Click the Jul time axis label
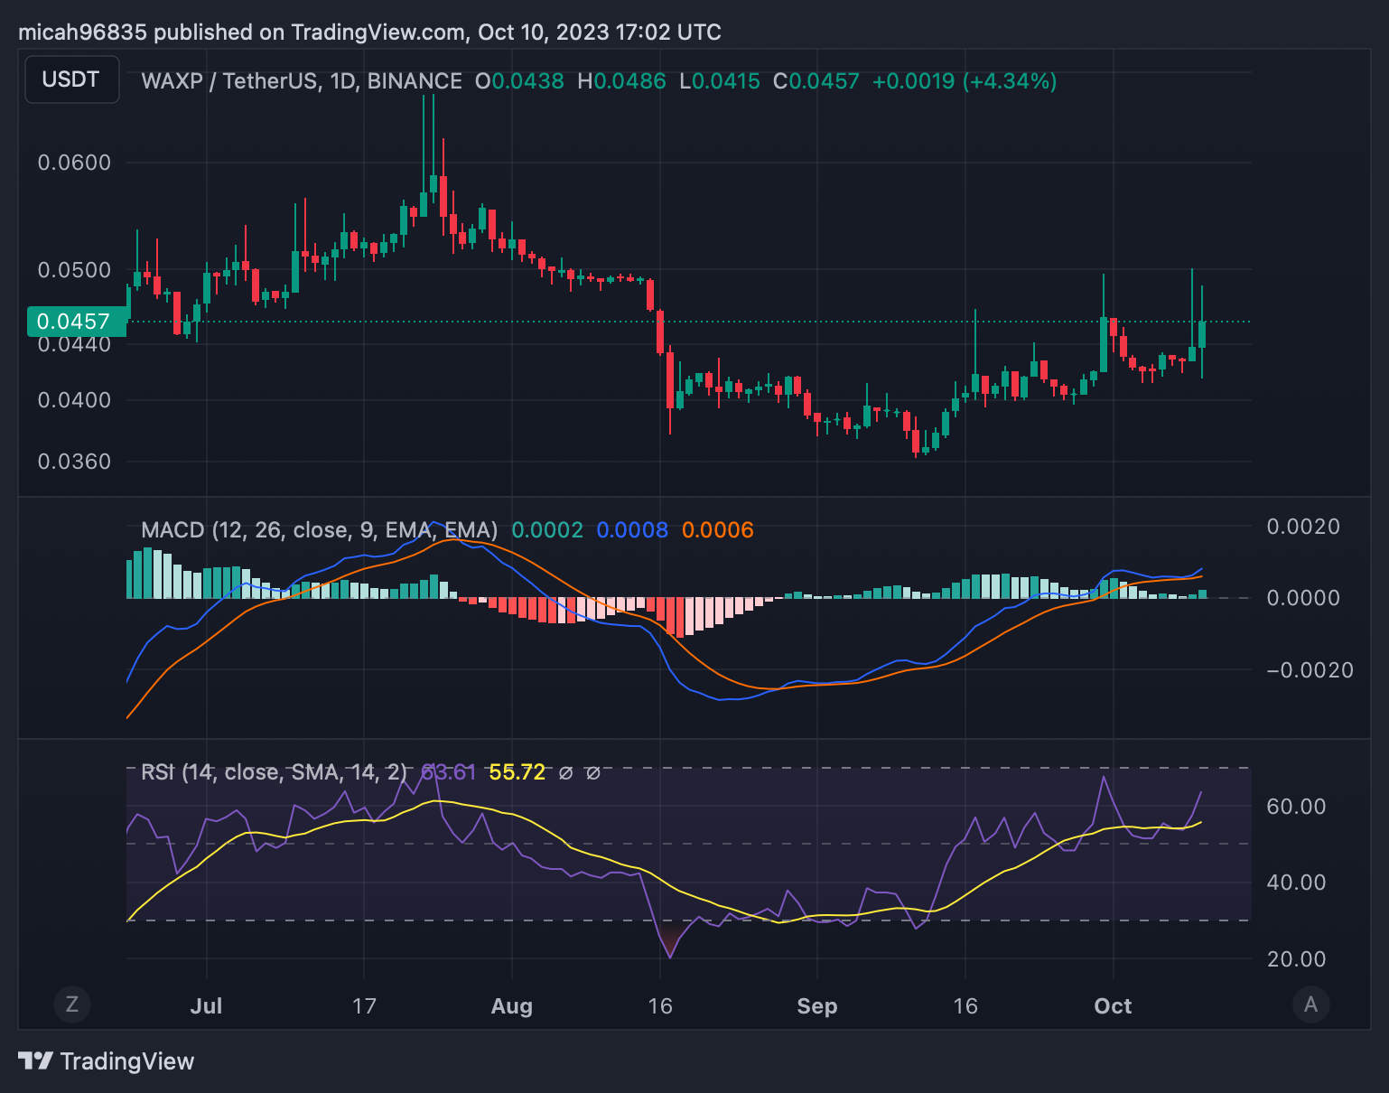This screenshot has height=1093, width=1389. [207, 1006]
